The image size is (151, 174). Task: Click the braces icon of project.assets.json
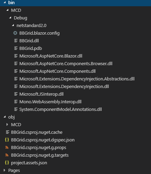pos(7,163)
